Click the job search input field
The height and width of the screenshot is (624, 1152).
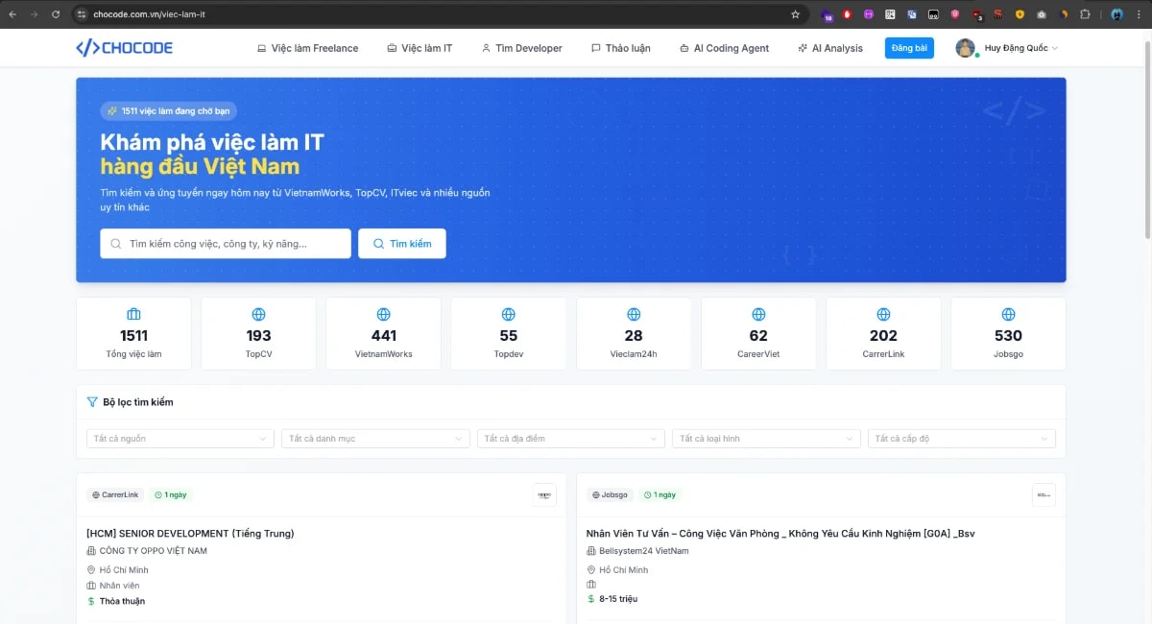pos(226,244)
